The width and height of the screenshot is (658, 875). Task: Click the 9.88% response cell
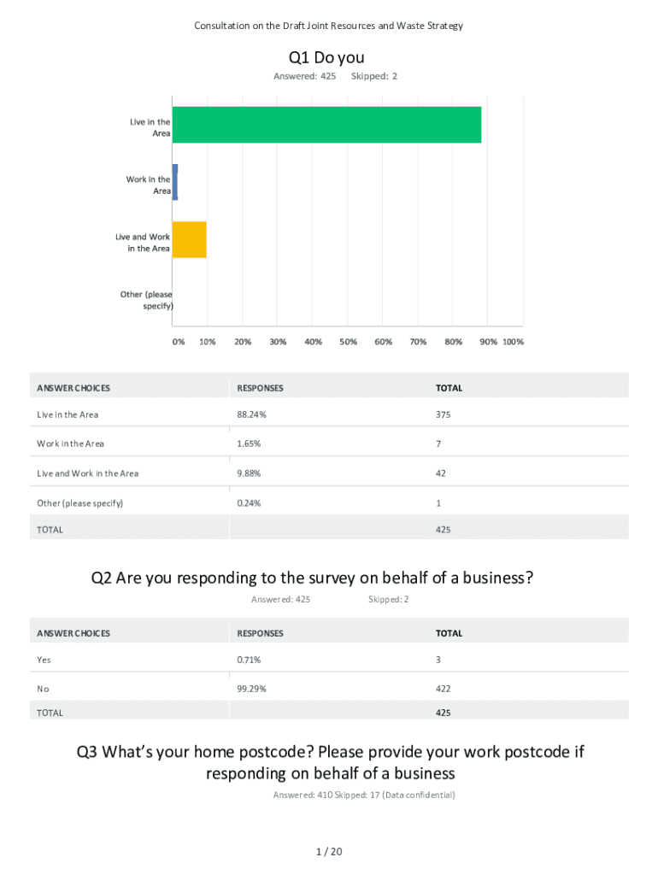pyautogui.click(x=249, y=473)
